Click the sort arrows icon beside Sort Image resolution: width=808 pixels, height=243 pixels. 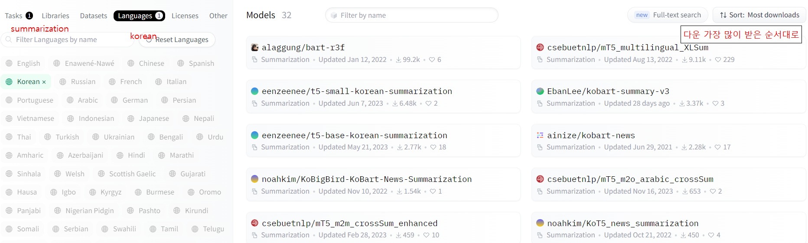[723, 15]
